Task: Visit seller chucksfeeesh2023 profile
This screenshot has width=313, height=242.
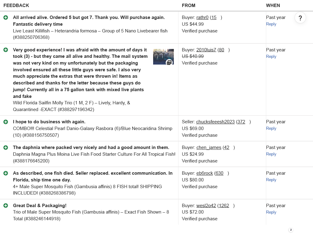Action: point(215,122)
